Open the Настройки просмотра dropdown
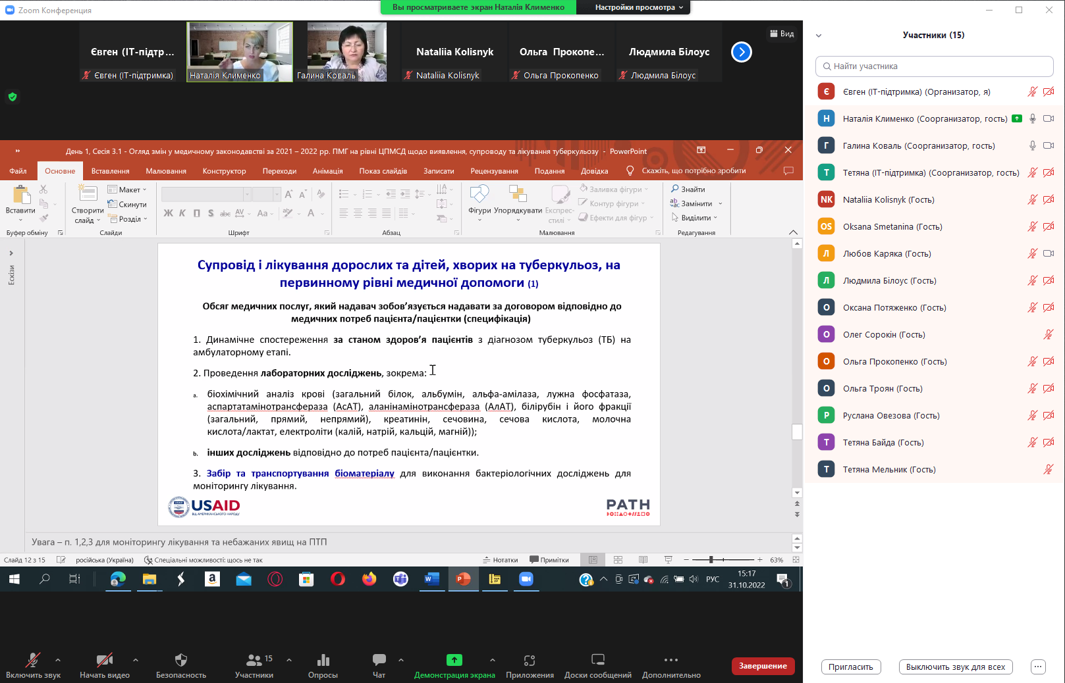 coord(638,7)
